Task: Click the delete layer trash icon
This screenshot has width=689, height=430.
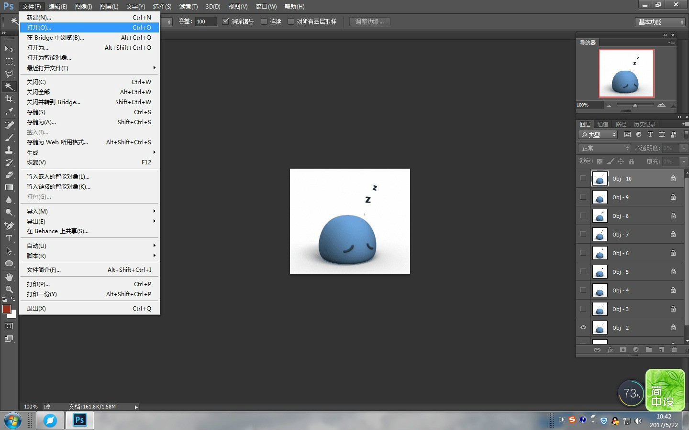Action: coord(674,350)
